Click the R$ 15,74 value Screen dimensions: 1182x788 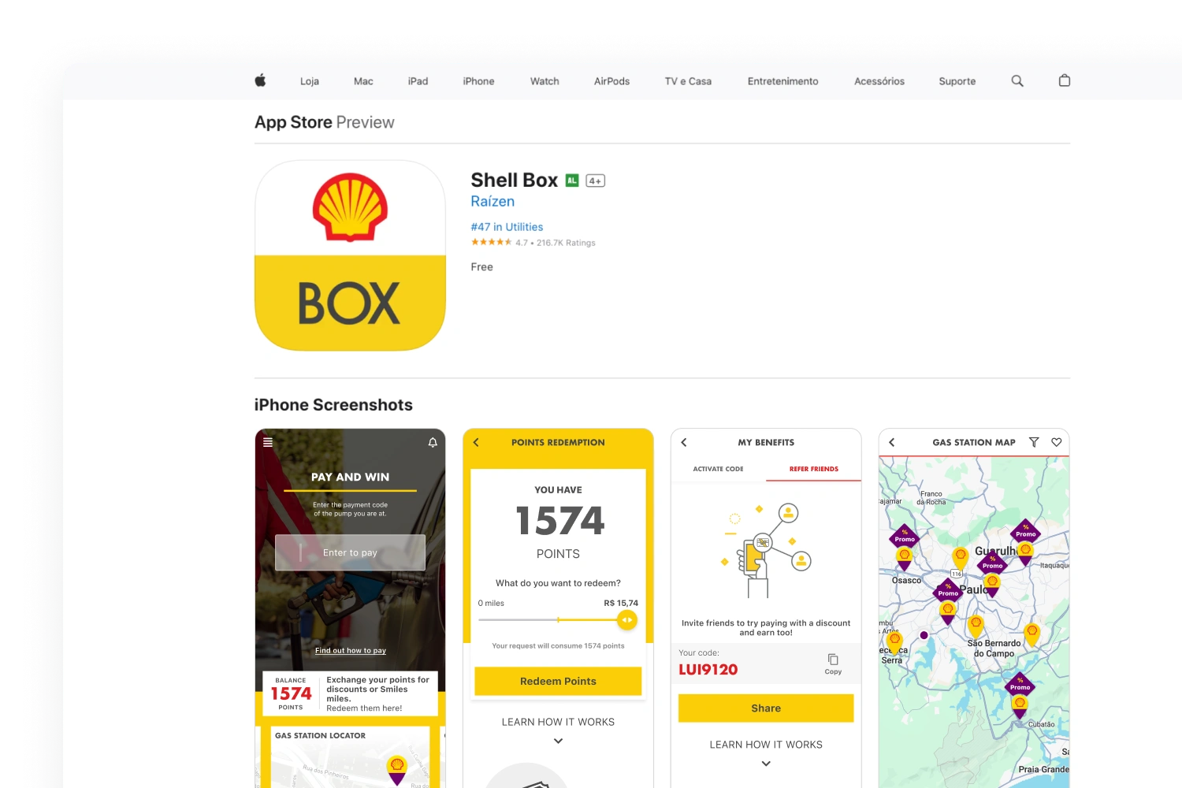[x=621, y=603]
